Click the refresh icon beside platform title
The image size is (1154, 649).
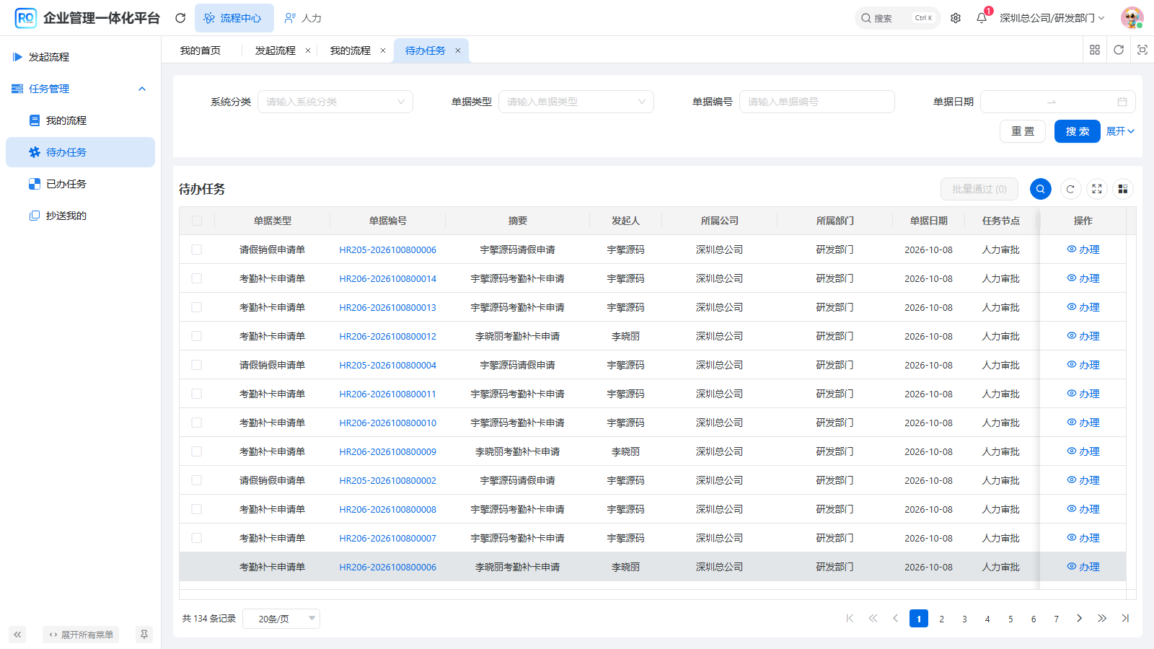point(180,18)
